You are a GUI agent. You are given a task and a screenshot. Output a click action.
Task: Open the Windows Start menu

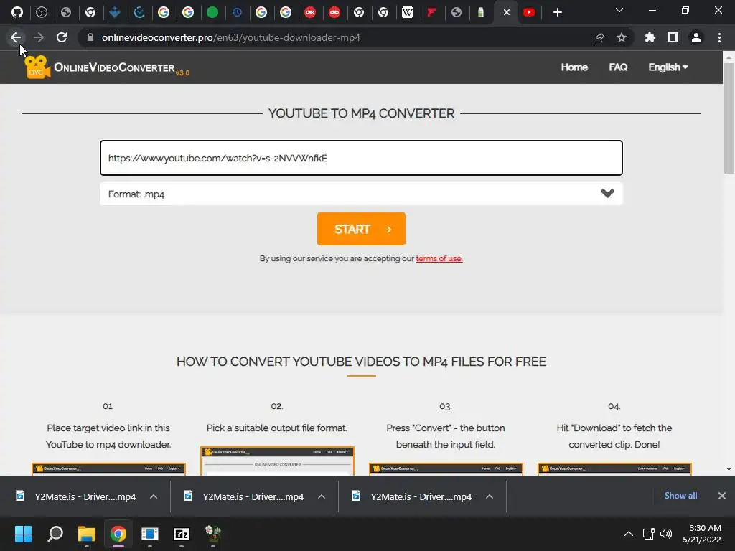pyautogui.click(x=23, y=534)
